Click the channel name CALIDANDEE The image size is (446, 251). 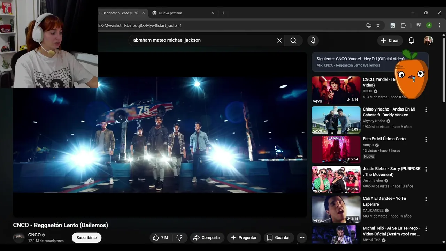[373, 210]
